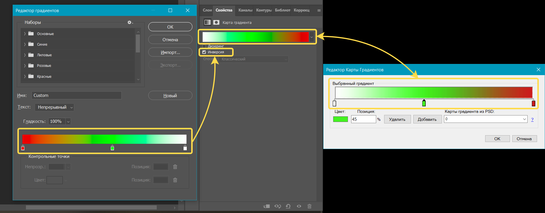Click the green Цвет swatch
This screenshot has width=545, height=213.
[x=340, y=119]
